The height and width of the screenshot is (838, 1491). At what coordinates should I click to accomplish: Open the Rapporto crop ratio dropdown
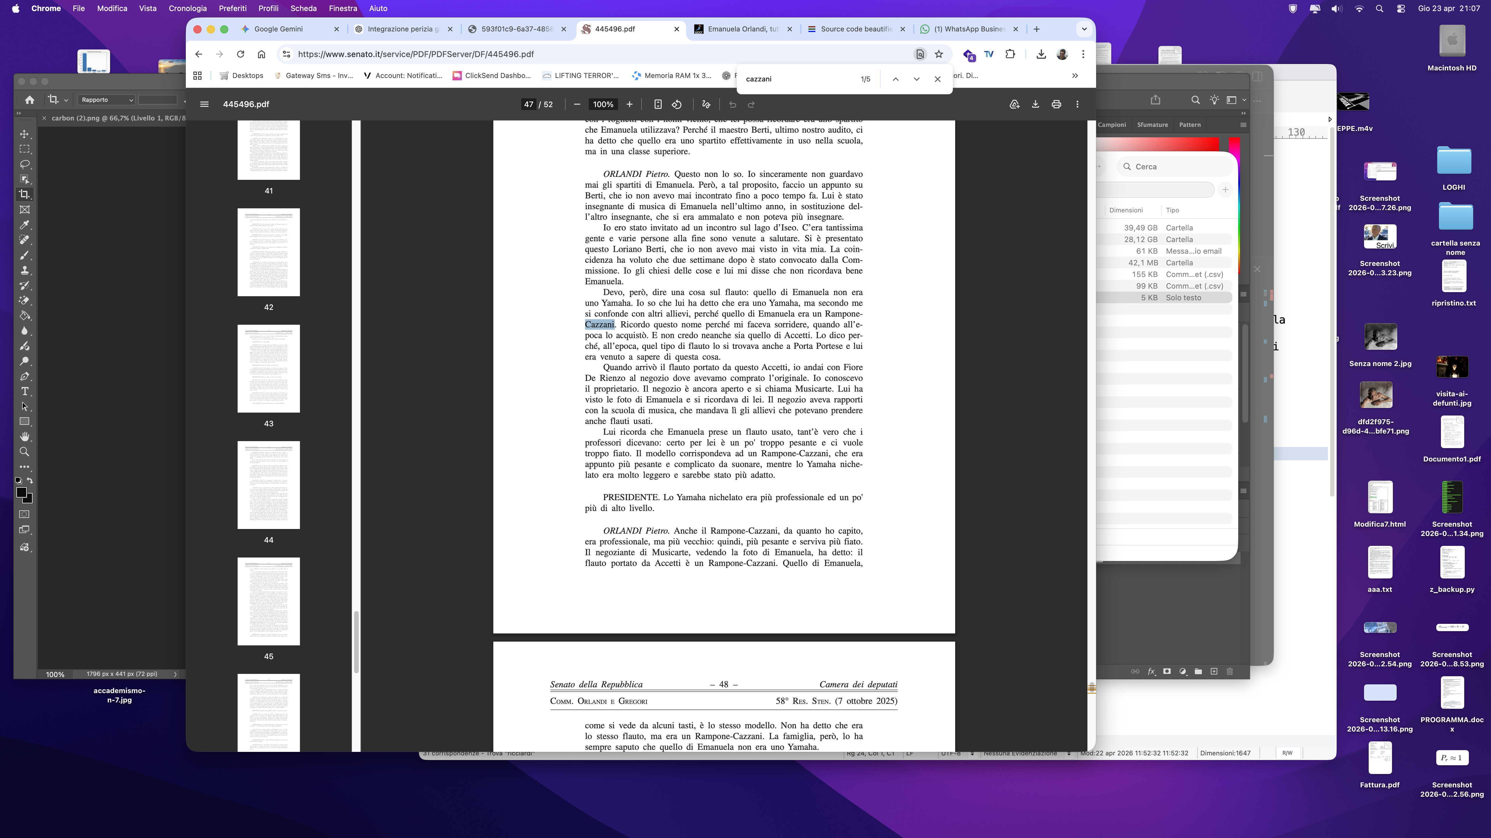pyautogui.click(x=107, y=100)
